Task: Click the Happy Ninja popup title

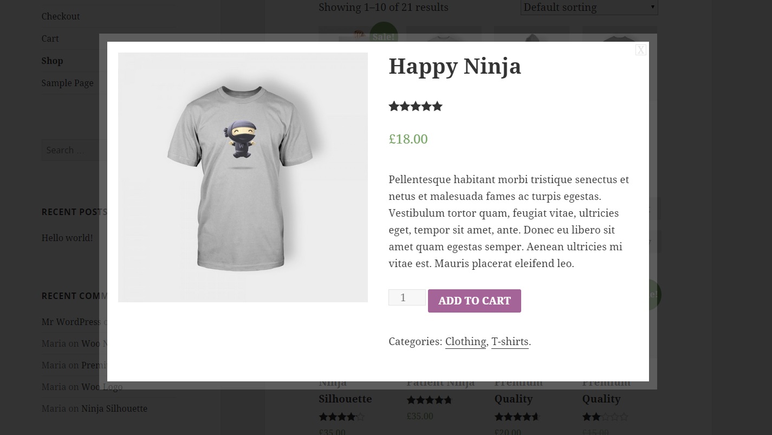Action: pyautogui.click(x=455, y=66)
